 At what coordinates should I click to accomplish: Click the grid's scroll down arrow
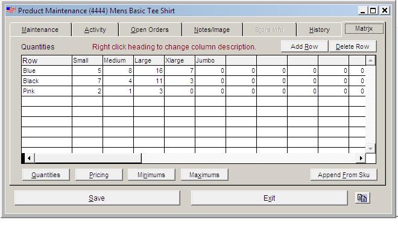click(x=371, y=149)
